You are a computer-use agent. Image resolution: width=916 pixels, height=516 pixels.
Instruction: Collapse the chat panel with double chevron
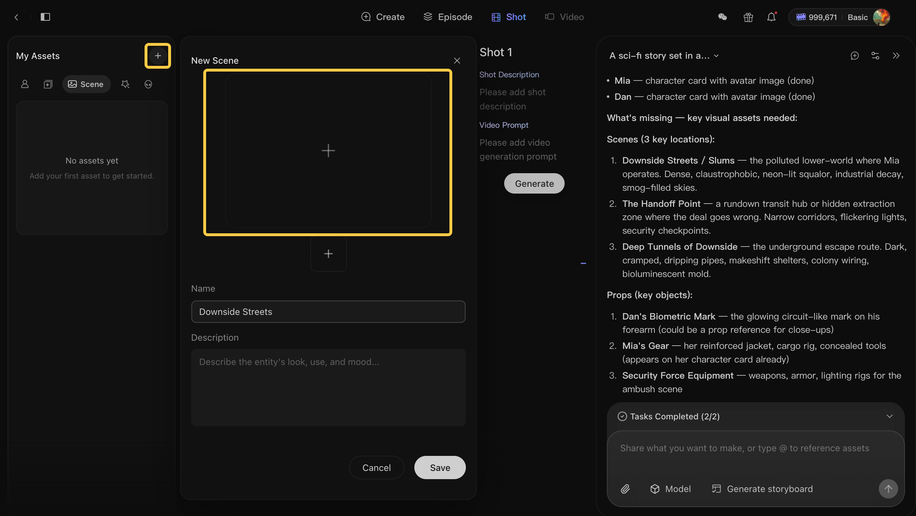click(896, 56)
